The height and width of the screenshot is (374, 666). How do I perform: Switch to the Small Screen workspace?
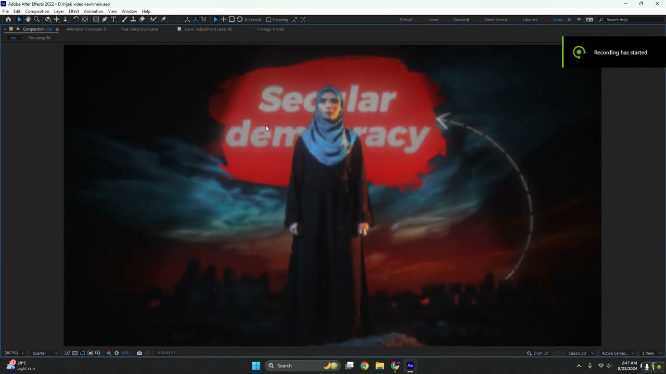[495, 20]
